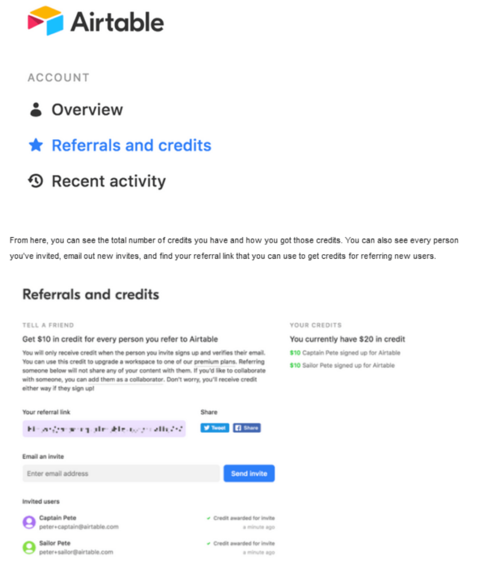This screenshot has width=489, height=577.
Task: Click Captain Pete's purple avatar
Action: pyautogui.click(x=29, y=522)
